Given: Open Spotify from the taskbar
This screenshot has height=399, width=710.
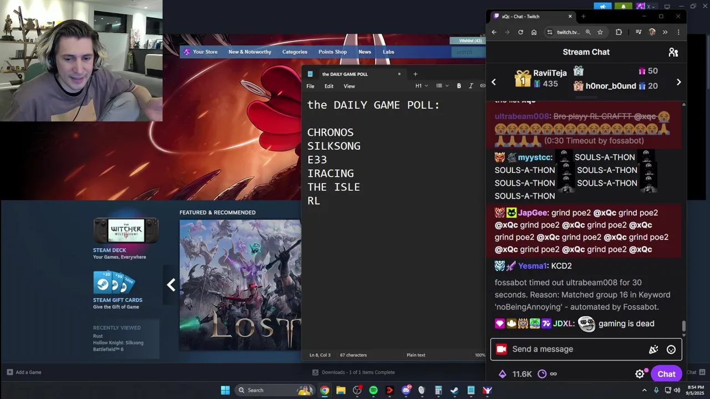Looking at the screenshot, I should pos(373,390).
